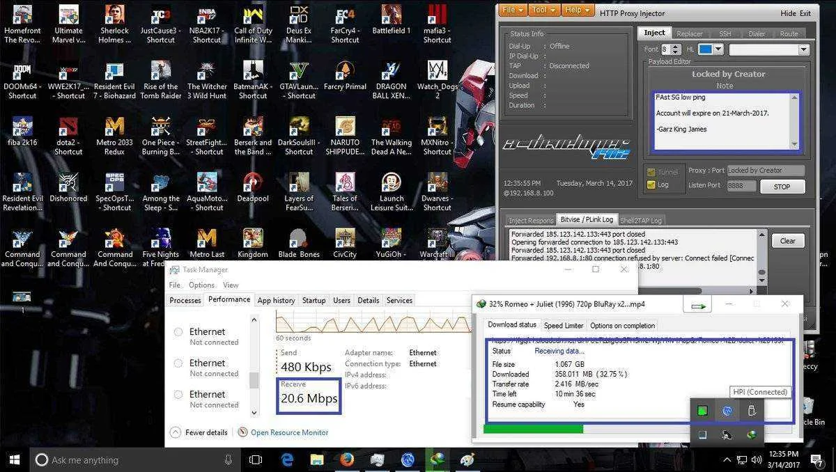Select the NBA2K17 shortcut on desktop
Viewport: 836px width, 472px height.
(x=206, y=24)
